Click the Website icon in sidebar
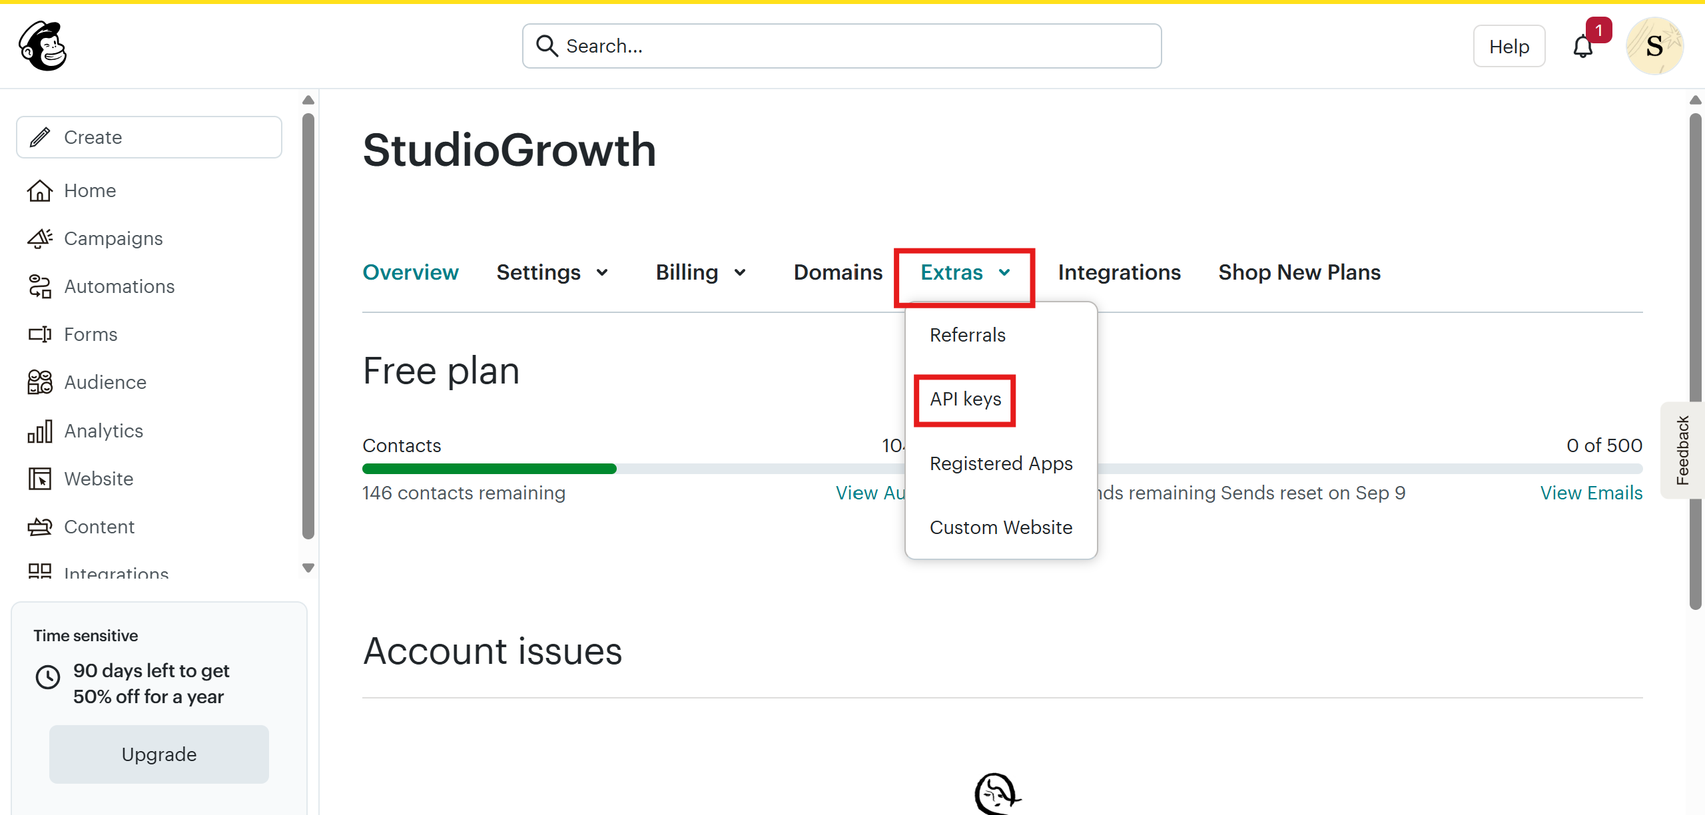This screenshot has width=1705, height=815. (x=40, y=479)
